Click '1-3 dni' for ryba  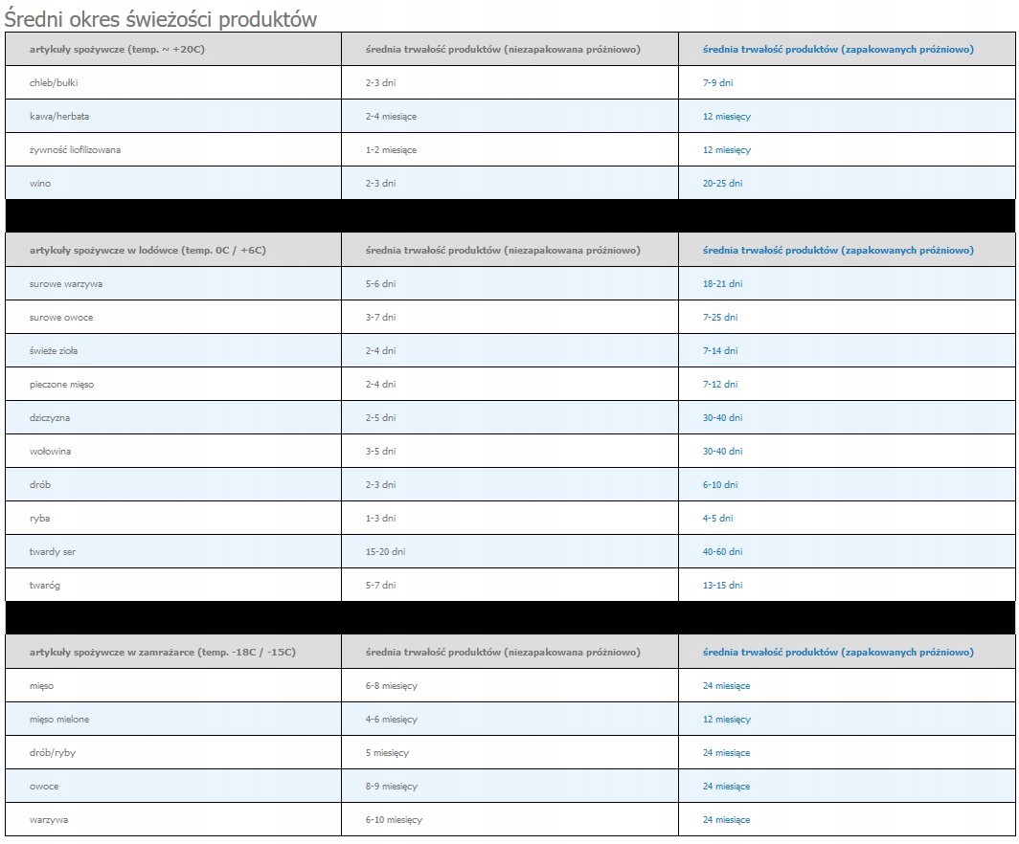click(381, 518)
